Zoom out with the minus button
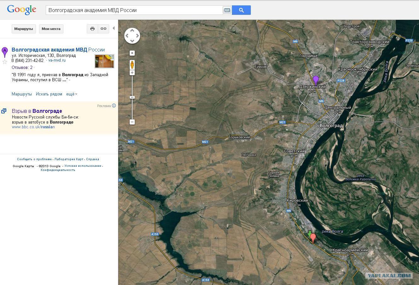This screenshot has height=285, width=419. pos(132,122)
